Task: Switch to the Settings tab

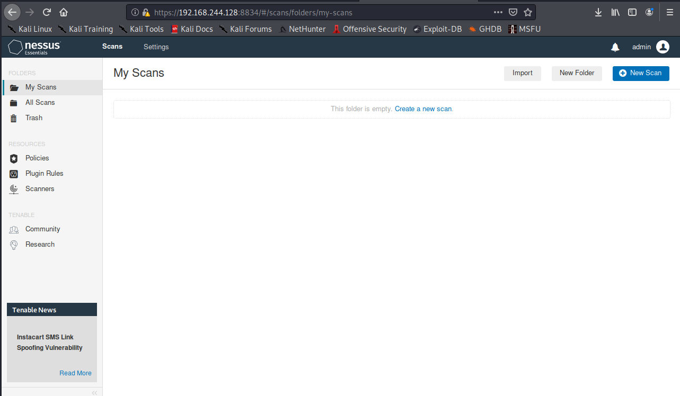Action: click(x=156, y=47)
